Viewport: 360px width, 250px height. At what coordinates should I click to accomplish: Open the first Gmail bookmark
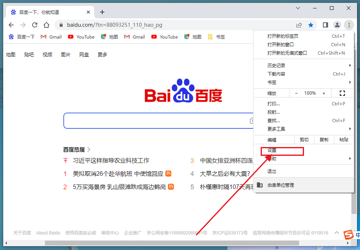tap(51, 37)
